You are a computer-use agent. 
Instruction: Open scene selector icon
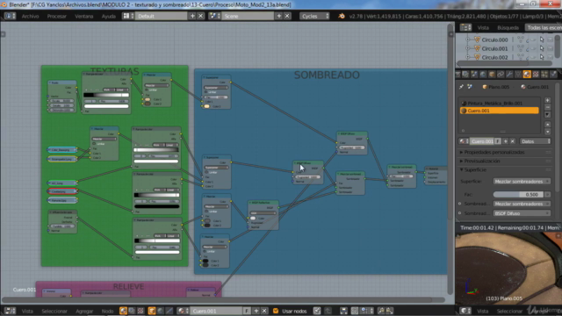point(214,16)
